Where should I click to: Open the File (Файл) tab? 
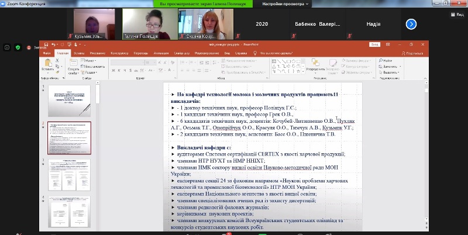tap(47, 53)
